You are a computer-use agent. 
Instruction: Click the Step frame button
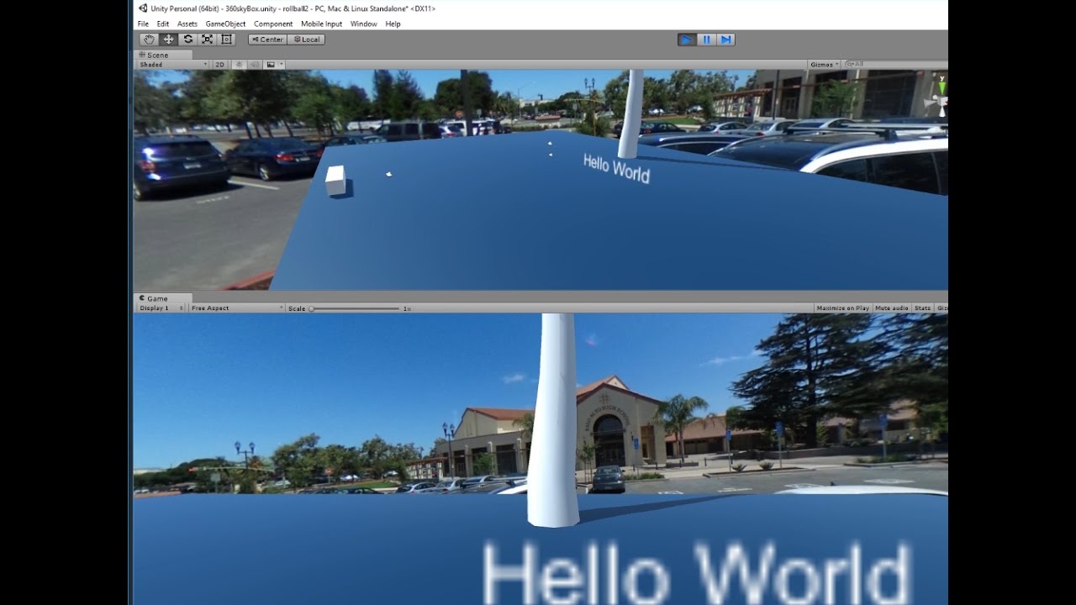725,39
